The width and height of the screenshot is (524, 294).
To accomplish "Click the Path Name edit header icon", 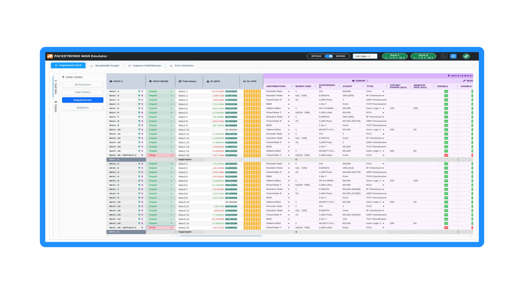I will point(180,81).
